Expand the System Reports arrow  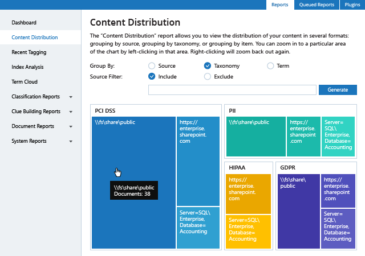[x=71, y=142]
